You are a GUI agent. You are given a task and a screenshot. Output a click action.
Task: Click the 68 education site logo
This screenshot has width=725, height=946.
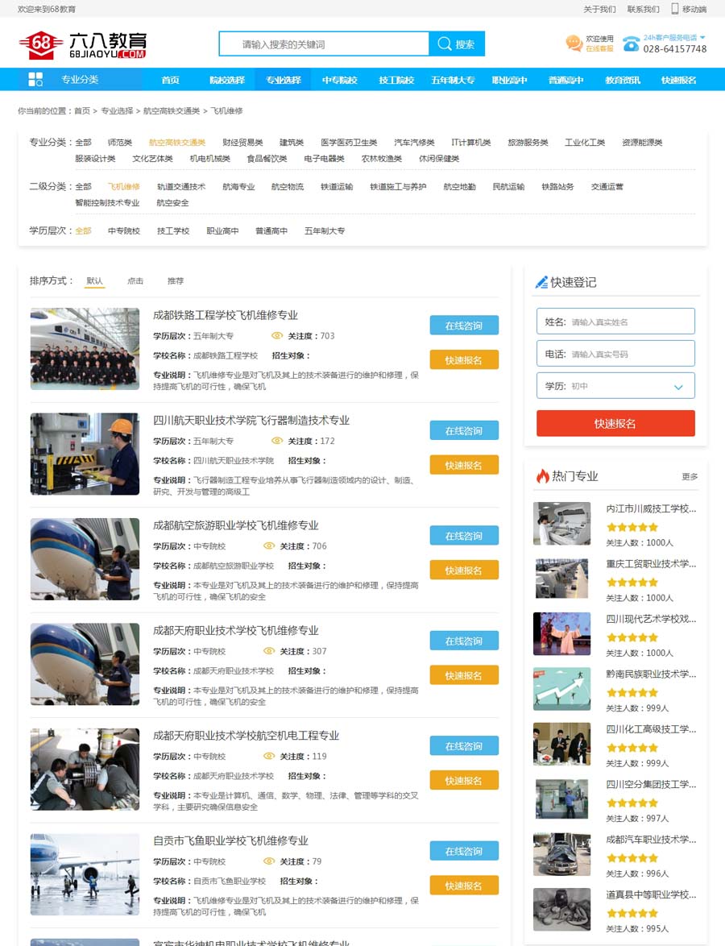(82, 45)
